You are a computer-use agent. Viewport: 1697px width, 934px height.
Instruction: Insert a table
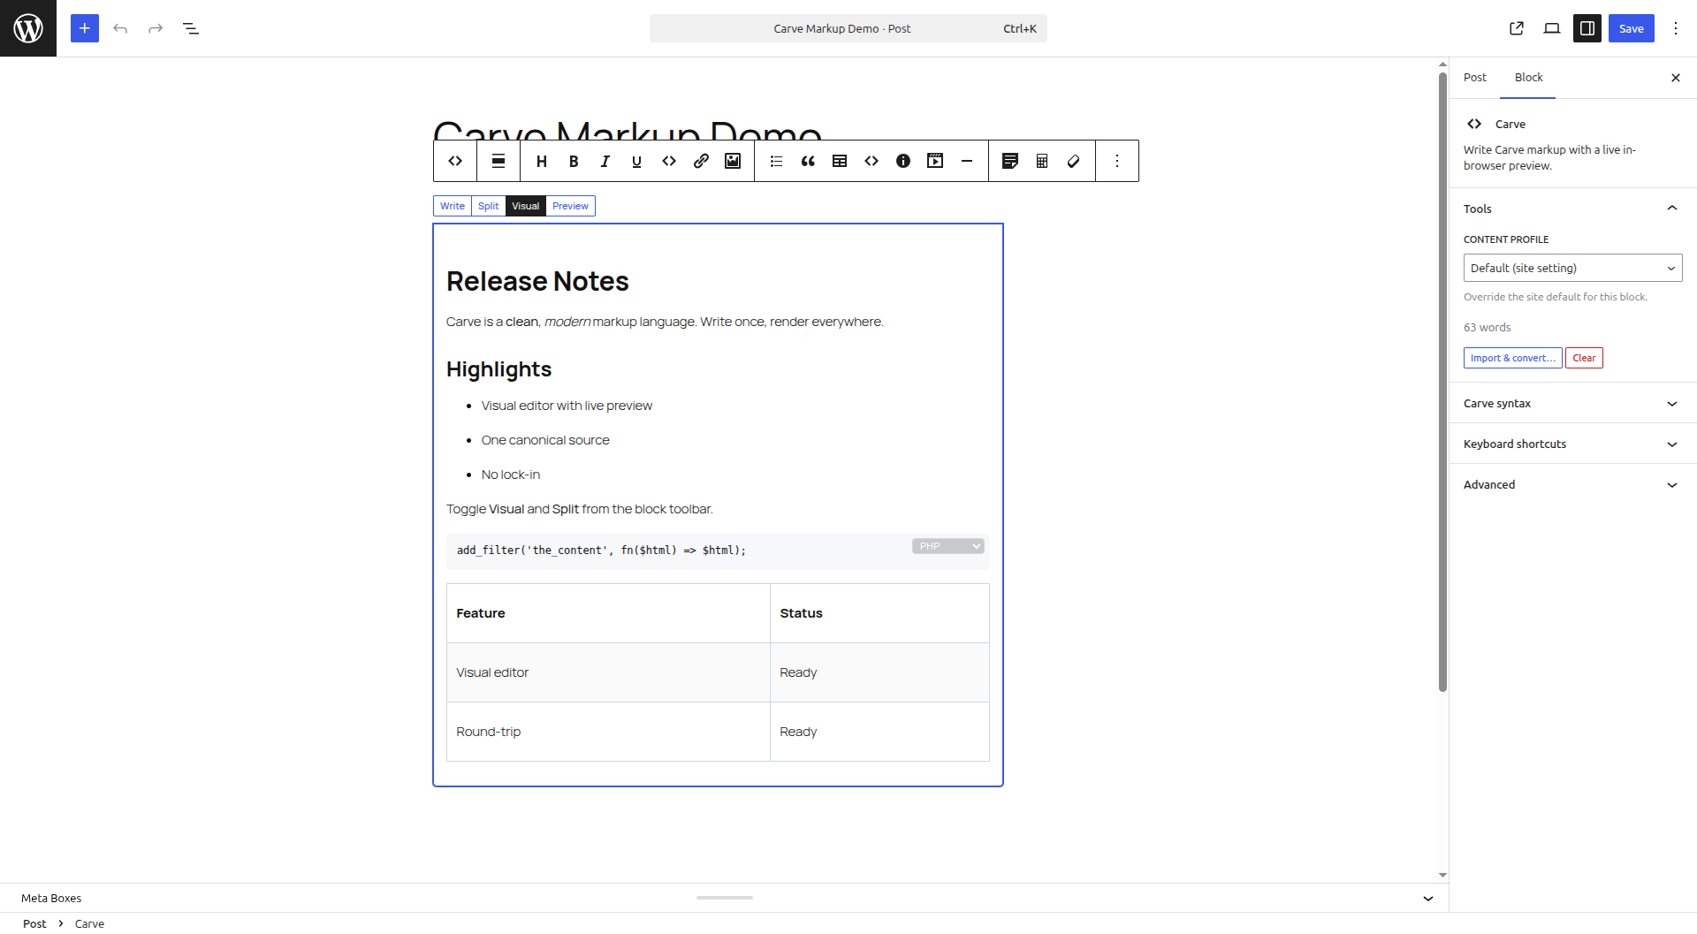point(840,161)
